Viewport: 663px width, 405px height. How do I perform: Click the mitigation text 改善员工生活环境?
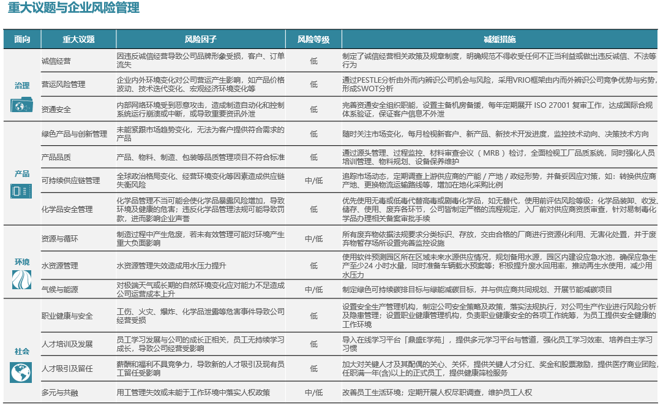(x=437, y=393)
